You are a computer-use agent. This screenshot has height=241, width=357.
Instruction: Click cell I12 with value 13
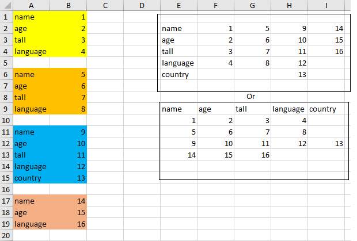click(x=326, y=143)
